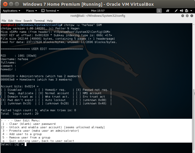The width and height of the screenshot is (195, 153).
Task: Open the Terminal menu in menu bar
Action: click(x=39, y=21)
